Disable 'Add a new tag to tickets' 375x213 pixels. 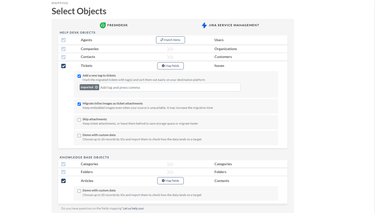[79, 76]
